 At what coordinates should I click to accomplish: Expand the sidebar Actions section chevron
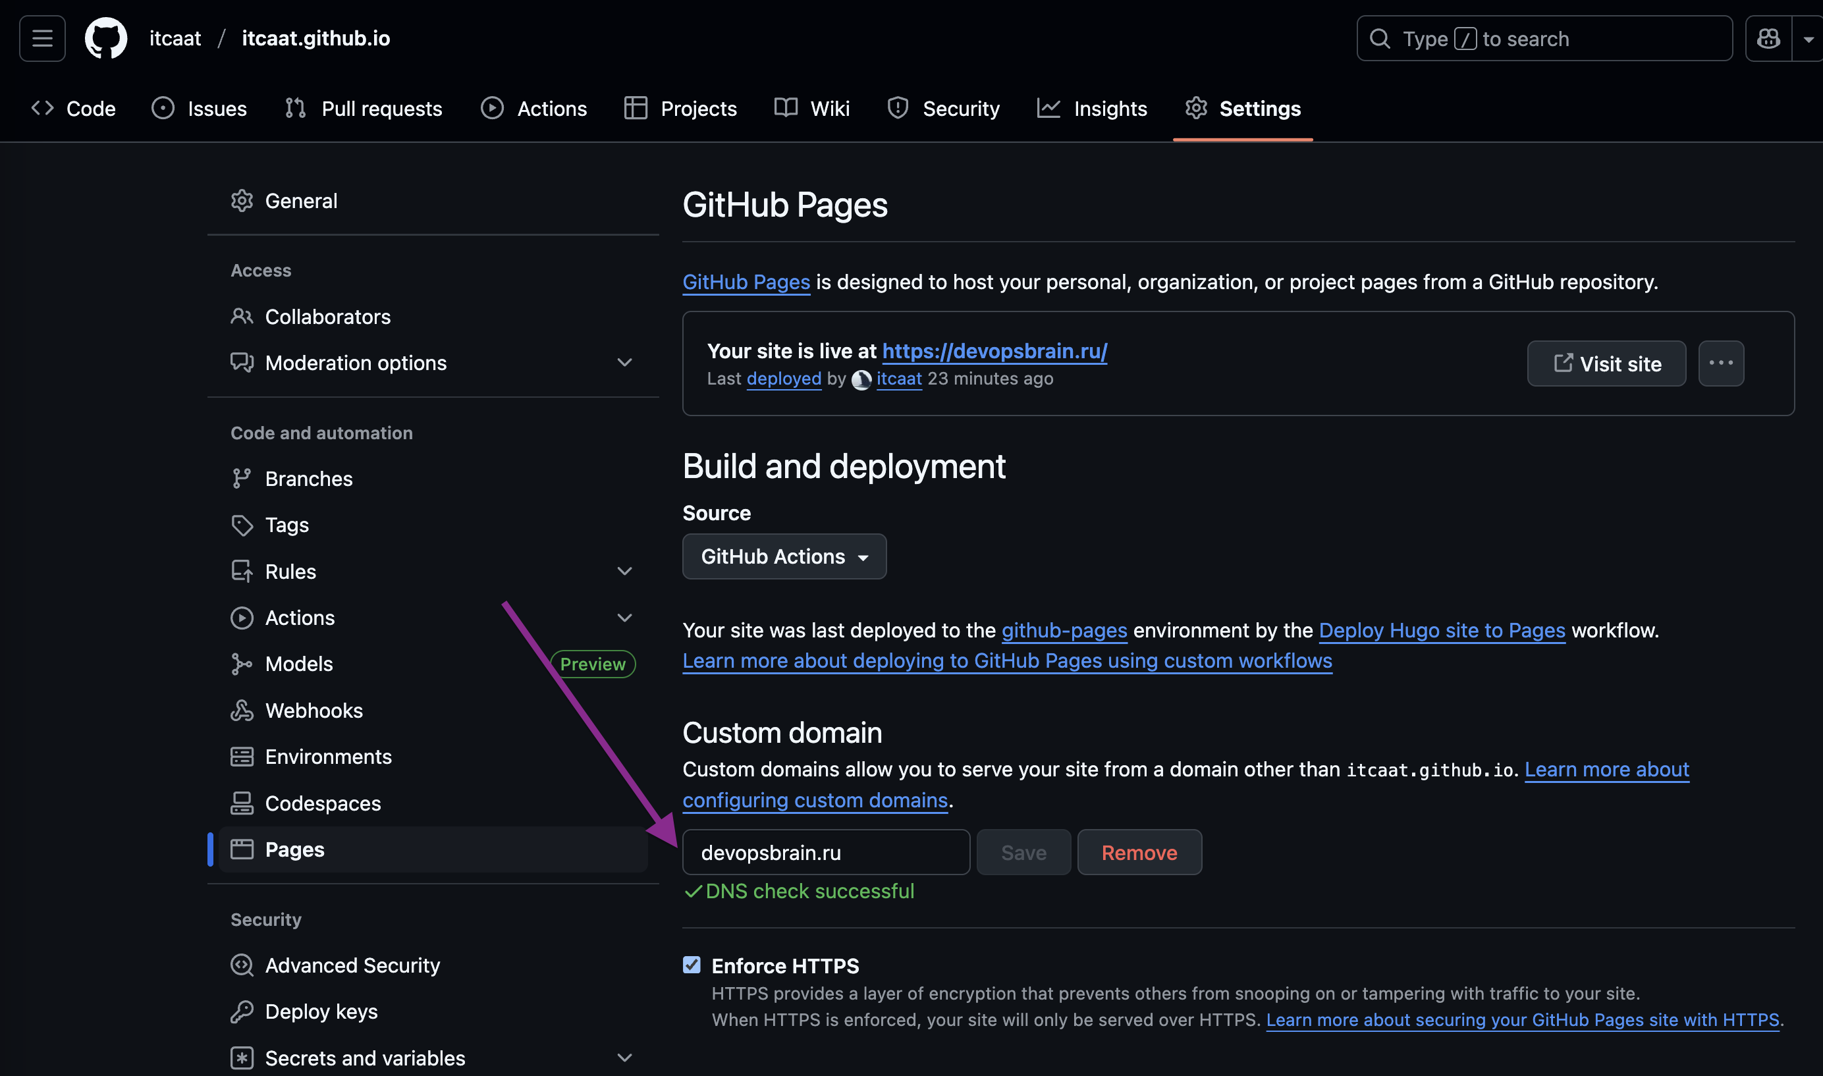(x=624, y=618)
